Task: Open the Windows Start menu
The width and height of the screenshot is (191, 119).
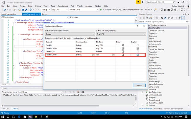Action: tap(2, 117)
